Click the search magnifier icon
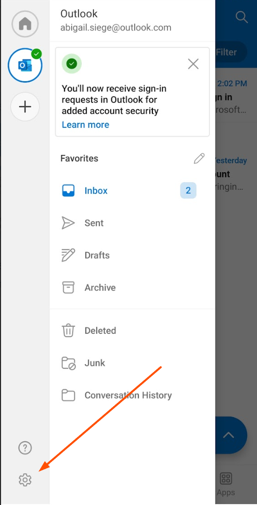This screenshot has height=505, width=257. tap(241, 17)
